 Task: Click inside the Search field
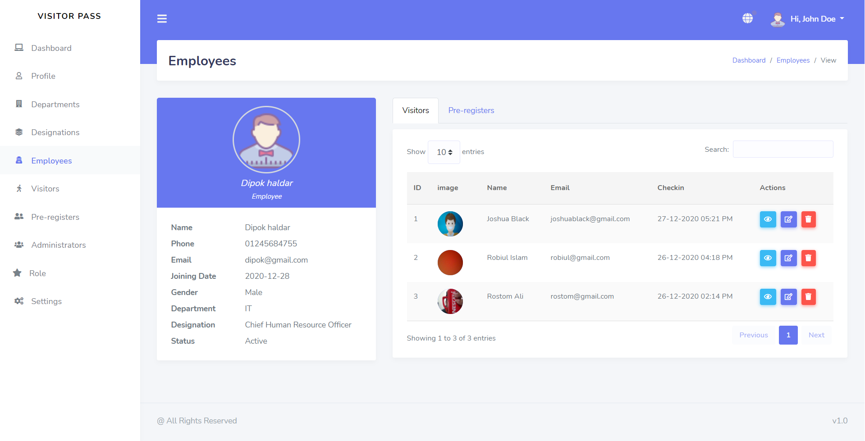tap(783, 149)
